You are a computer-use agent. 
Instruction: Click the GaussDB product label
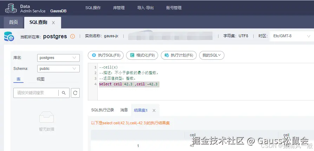pos(58,11)
